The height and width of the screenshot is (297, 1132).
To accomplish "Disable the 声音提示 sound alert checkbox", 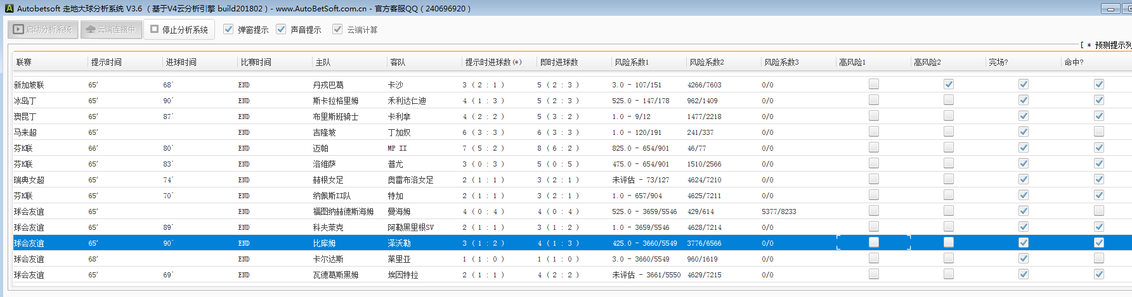I will [x=281, y=29].
